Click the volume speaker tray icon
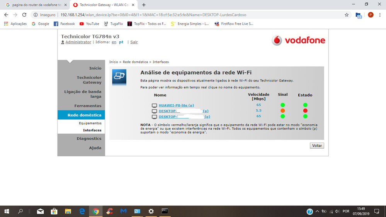386x217 pixels. coord(337,211)
